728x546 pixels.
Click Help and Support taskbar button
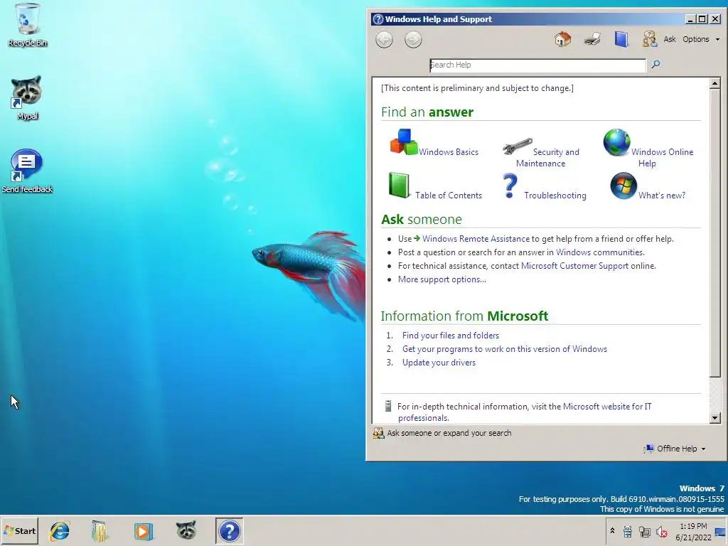tap(230, 531)
